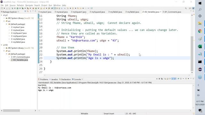Click the External Tools run icon
The height and width of the screenshot is (115, 205).
(28, 8)
